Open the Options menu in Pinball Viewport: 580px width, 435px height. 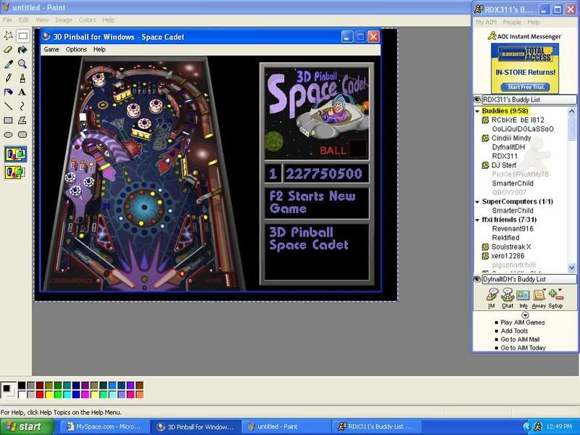pyautogui.click(x=76, y=49)
